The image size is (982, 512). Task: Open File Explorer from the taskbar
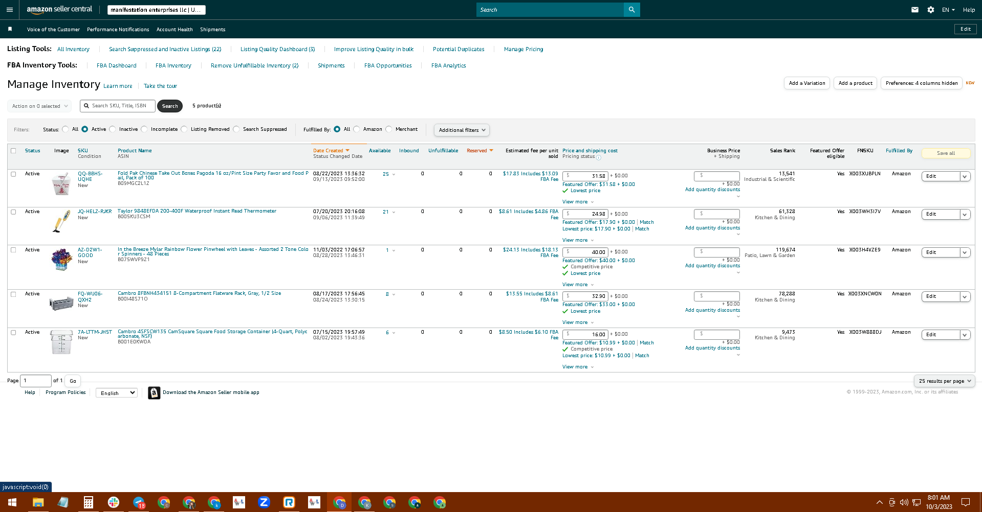tap(38, 502)
